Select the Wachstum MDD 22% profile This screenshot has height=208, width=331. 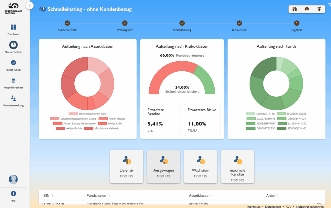pos(200,166)
